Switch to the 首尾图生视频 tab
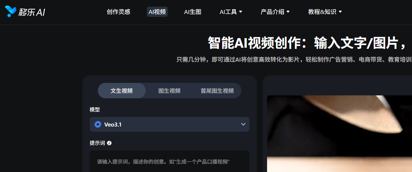 217,91
